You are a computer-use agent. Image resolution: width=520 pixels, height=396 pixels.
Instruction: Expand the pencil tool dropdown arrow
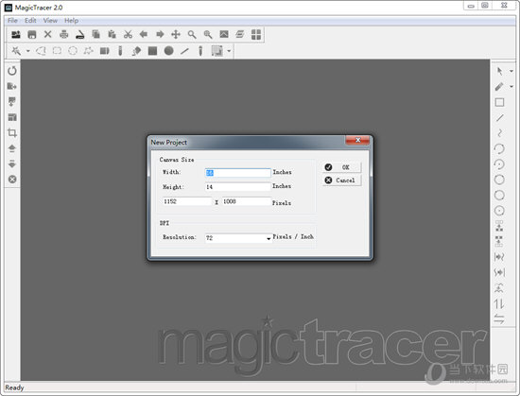tap(511, 87)
